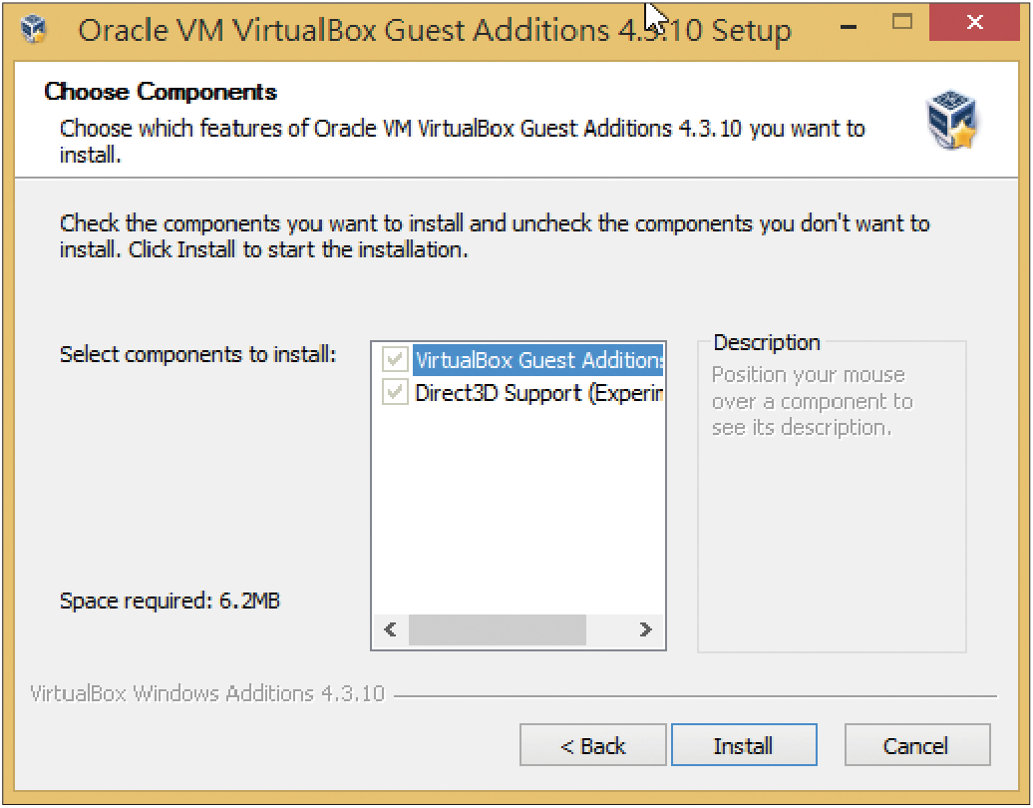Image resolution: width=1033 pixels, height=808 pixels.
Task: Select the Direct3D Support (Experimental) entry
Action: click(x=537, y=393)
